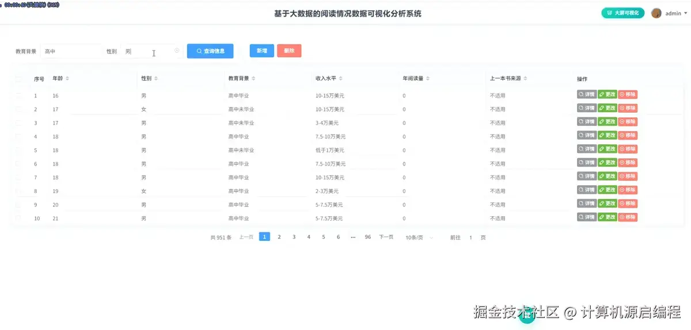Toggle the select-all checkbox in table header
The width and height of the screenshot is (691, 330).
click(x=18, y=79)
